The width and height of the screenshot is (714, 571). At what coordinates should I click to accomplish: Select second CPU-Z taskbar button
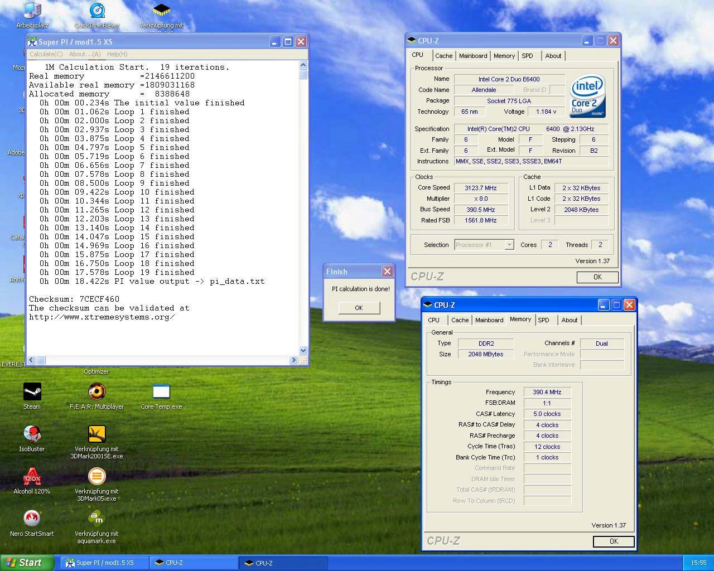click(x=283, y=563)
